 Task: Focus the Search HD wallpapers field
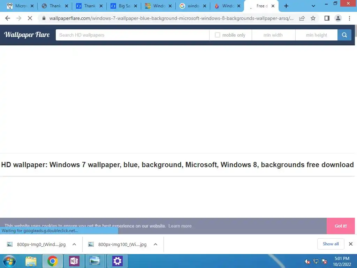132,35
